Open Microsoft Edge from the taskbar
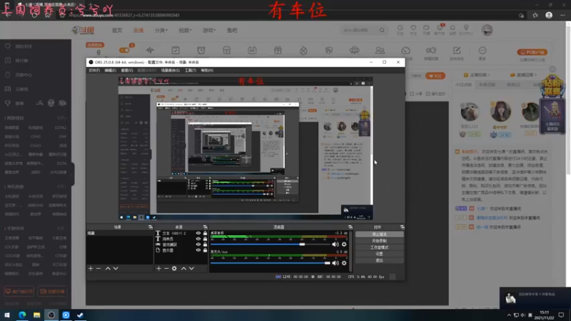This screenshot has height=321, width=571. [22, 315]
